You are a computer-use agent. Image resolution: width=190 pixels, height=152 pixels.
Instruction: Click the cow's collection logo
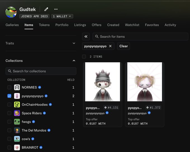(17, 139)
